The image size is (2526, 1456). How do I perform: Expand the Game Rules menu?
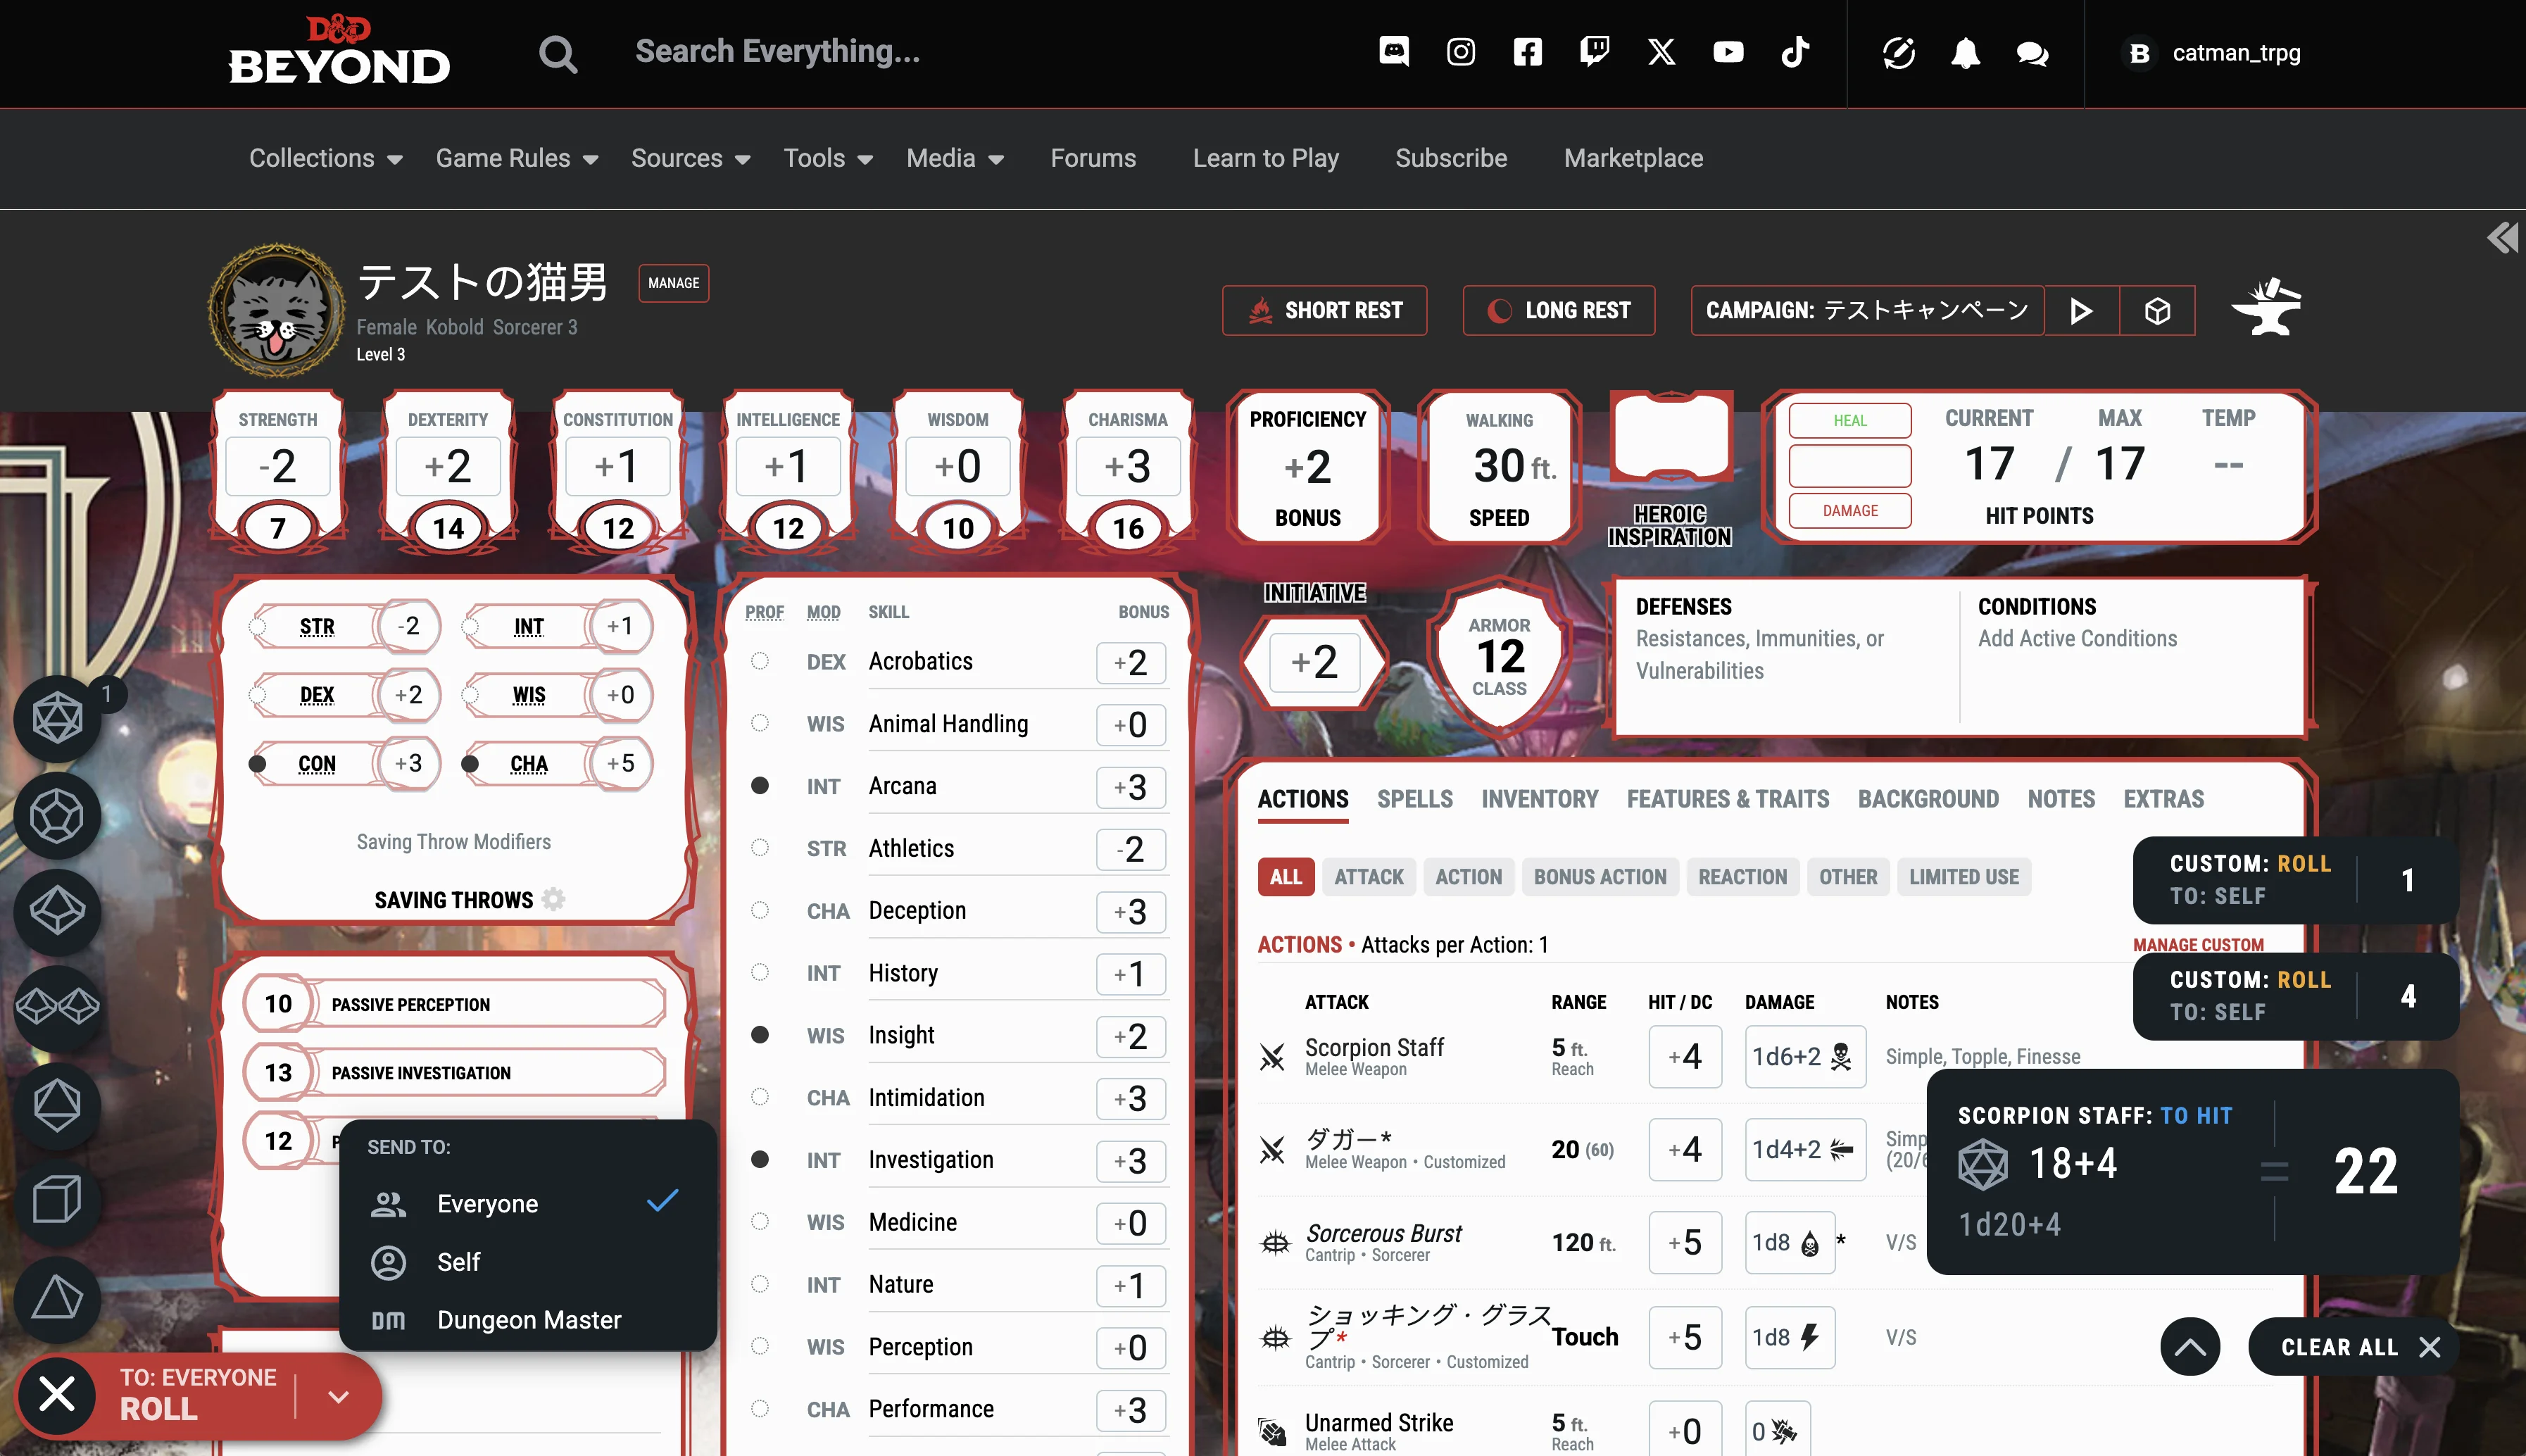(517, 158)
